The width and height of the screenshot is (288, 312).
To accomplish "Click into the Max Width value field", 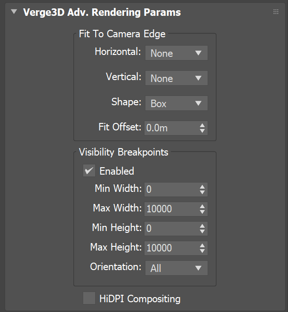I will pyautogui.click(x=171, y=209).
